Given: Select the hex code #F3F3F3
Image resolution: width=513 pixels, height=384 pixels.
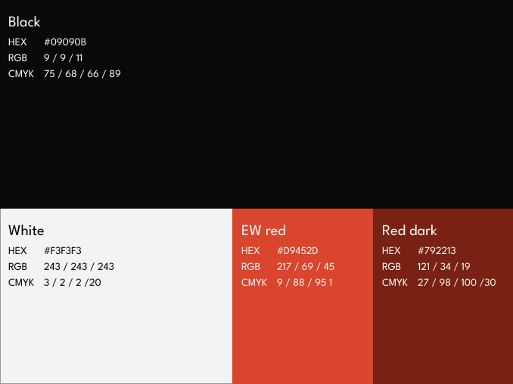Looking at the screenshot, I should pos(63,251).
